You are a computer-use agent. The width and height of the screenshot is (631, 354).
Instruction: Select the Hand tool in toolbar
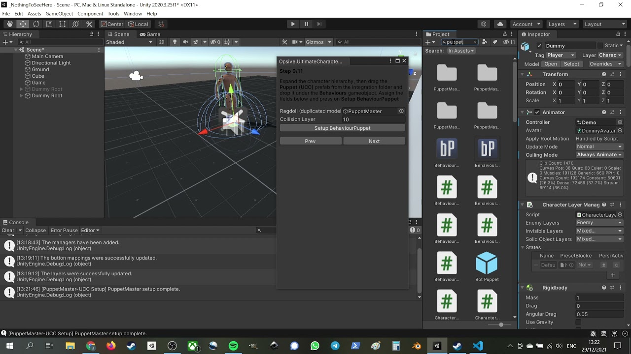coord(10,24)
